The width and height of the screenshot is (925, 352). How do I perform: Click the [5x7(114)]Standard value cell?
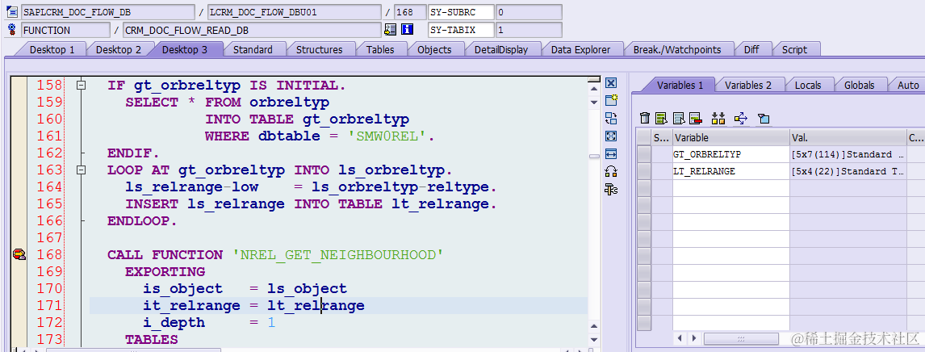[x=848, y=154]
